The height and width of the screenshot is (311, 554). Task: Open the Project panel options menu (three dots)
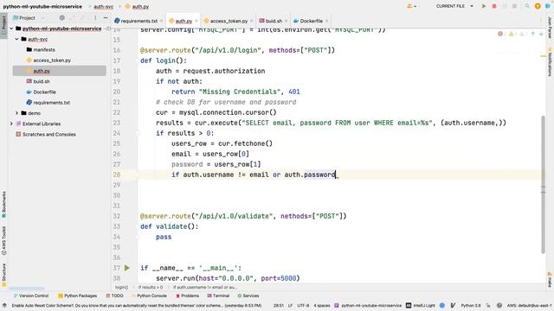click(x=95, y=17)
